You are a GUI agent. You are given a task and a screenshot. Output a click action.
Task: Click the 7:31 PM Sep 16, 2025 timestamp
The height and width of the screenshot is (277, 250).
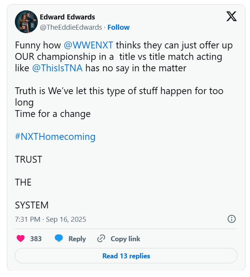[x=50, y=219]
